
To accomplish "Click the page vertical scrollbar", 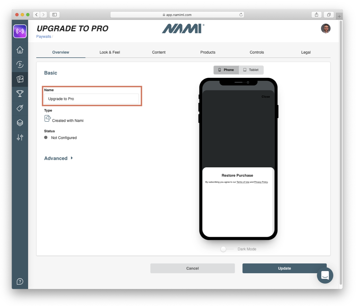I will 341,152.
